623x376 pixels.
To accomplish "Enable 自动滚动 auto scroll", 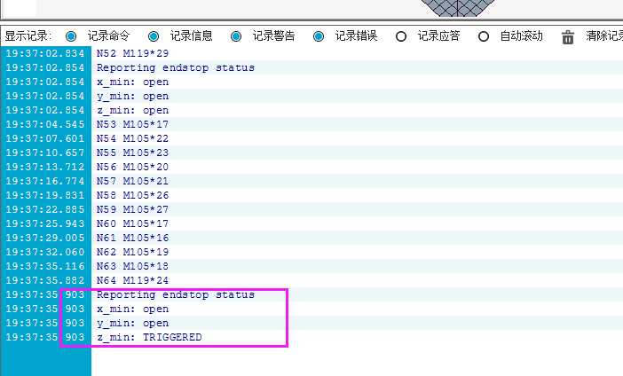I will coord(484,36).
